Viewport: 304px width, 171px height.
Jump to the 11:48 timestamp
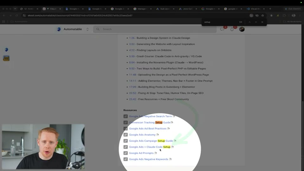tap(133, 75)
